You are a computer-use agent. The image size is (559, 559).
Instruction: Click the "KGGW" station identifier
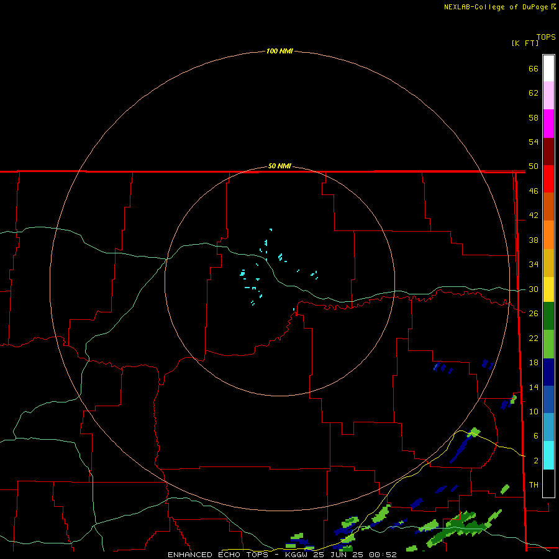point(298,555)
